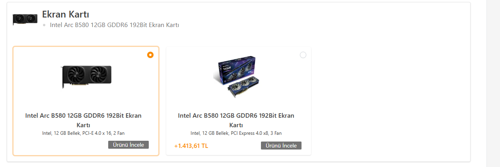The width and height of the screenshot is (500, 167).
Task: Click the Ekran Kartı section heading
Action: click(x=66, y=14)
